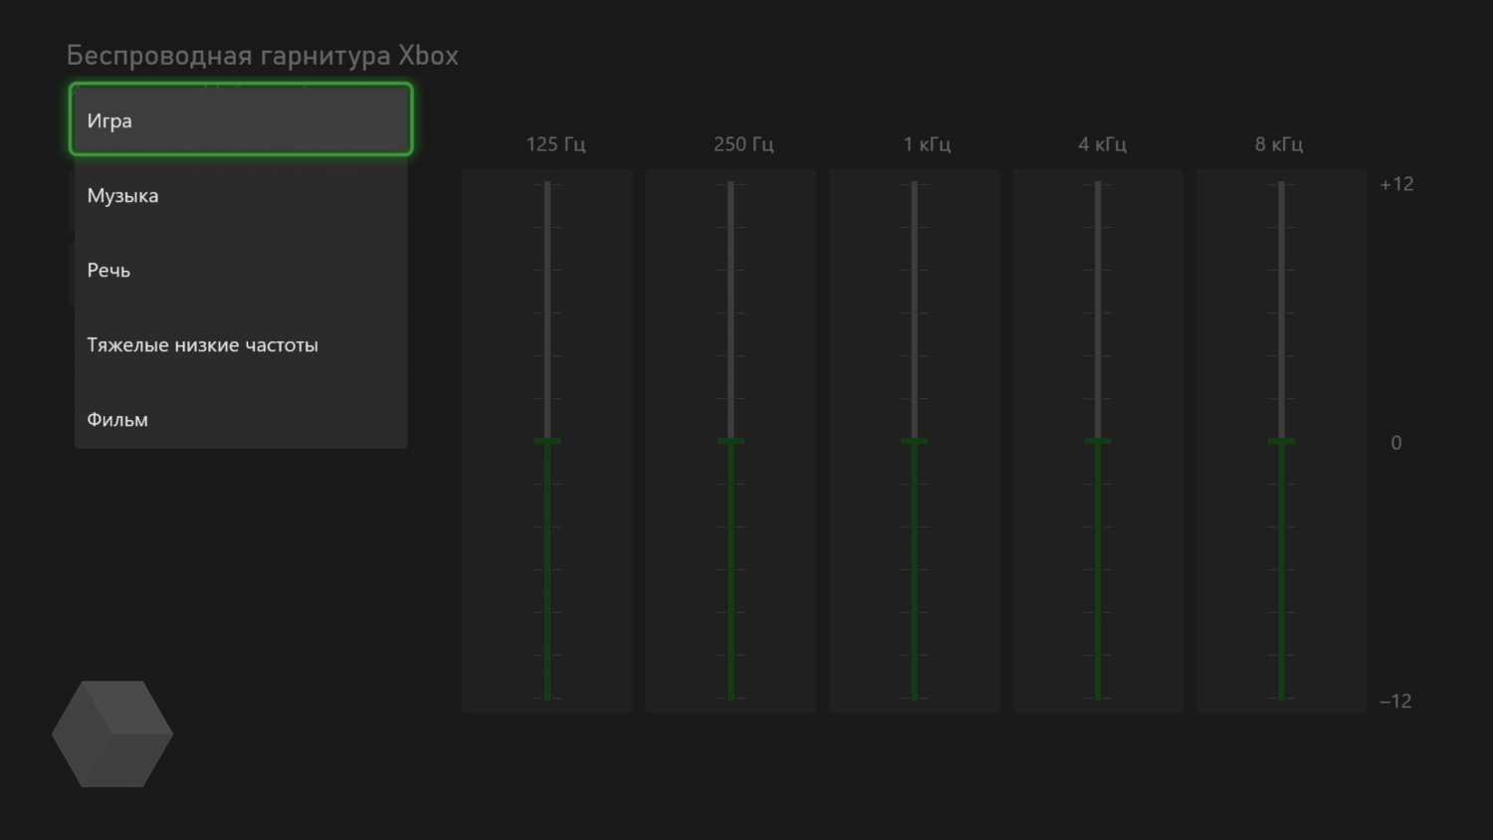Click the 8 кГц band label
1493x840 pixels.
point(1279,144)
